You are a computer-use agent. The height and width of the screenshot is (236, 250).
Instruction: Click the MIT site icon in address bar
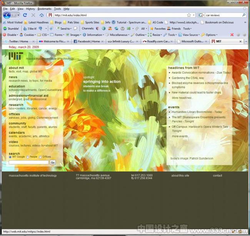click(x=50, y=15)
